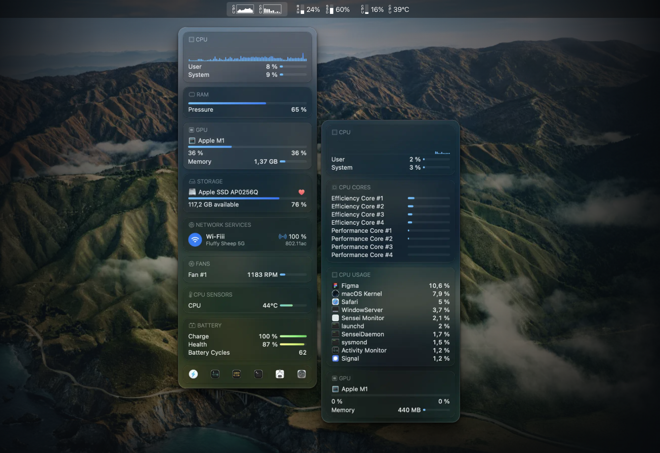Launch Activity Monitor from the bottom icon row
This screenshot has height=453, width=660.
[215, 374]
